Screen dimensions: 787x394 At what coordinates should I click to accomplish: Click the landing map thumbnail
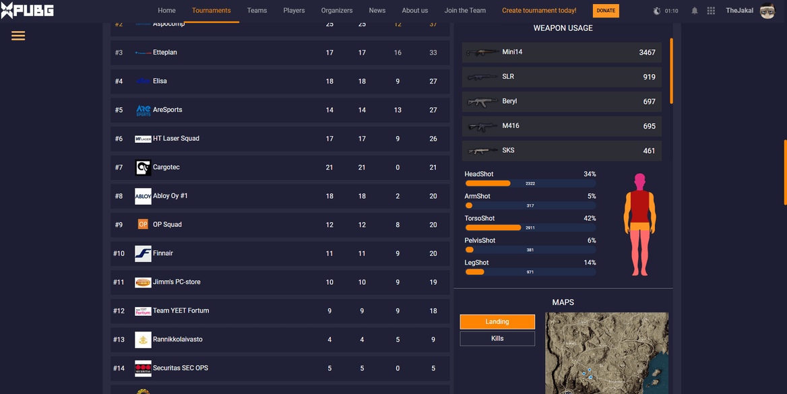[607, 354]
